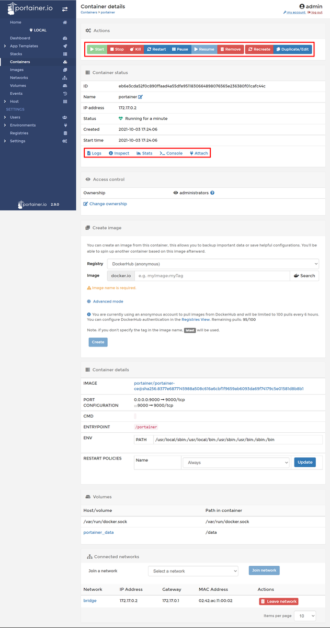
Task: Click the Leave network button
Action: point(279,601)
